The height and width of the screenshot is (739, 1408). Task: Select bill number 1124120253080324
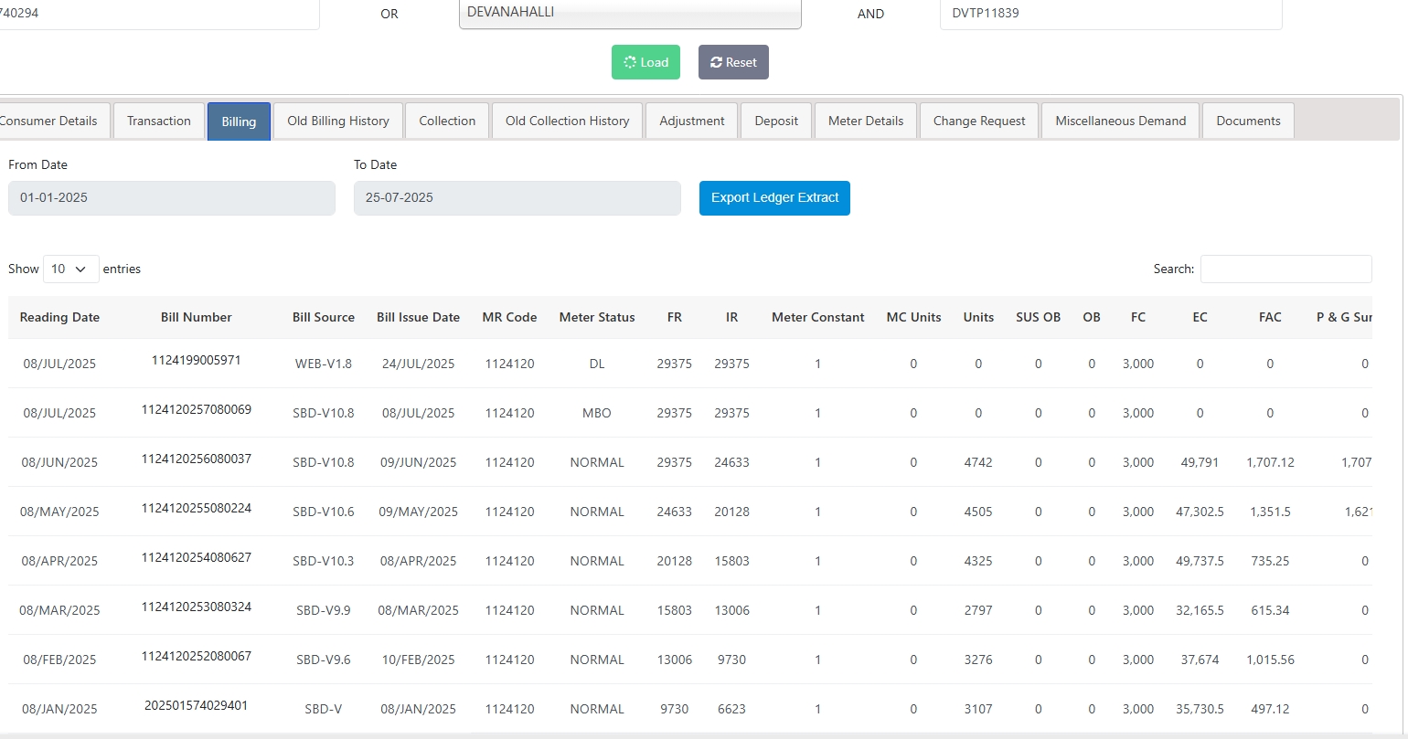[197, 607]
